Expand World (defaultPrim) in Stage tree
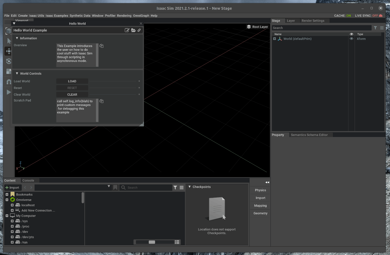Screen dimensions: 390x255 pyautogui.click(x=274, y=39)
